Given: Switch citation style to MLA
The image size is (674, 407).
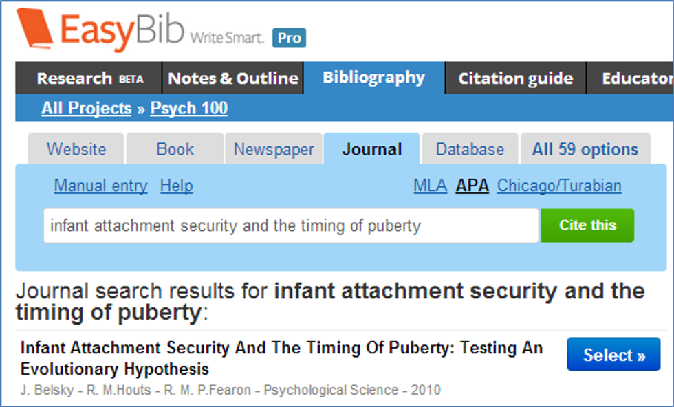Looking at the screenshot, I should click(430, 186).
